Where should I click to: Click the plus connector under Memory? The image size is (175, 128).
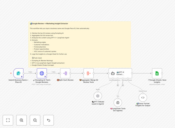click(118, 85)
